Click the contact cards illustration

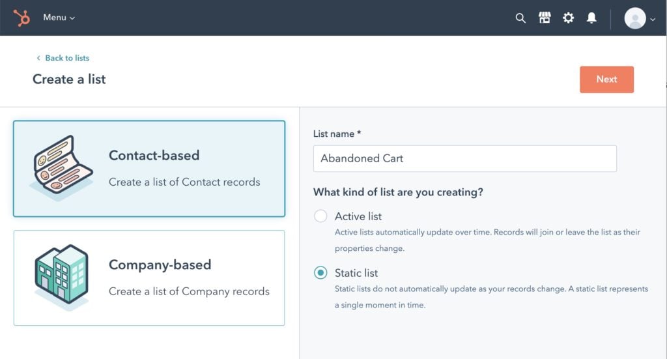(x=61, y=167)
